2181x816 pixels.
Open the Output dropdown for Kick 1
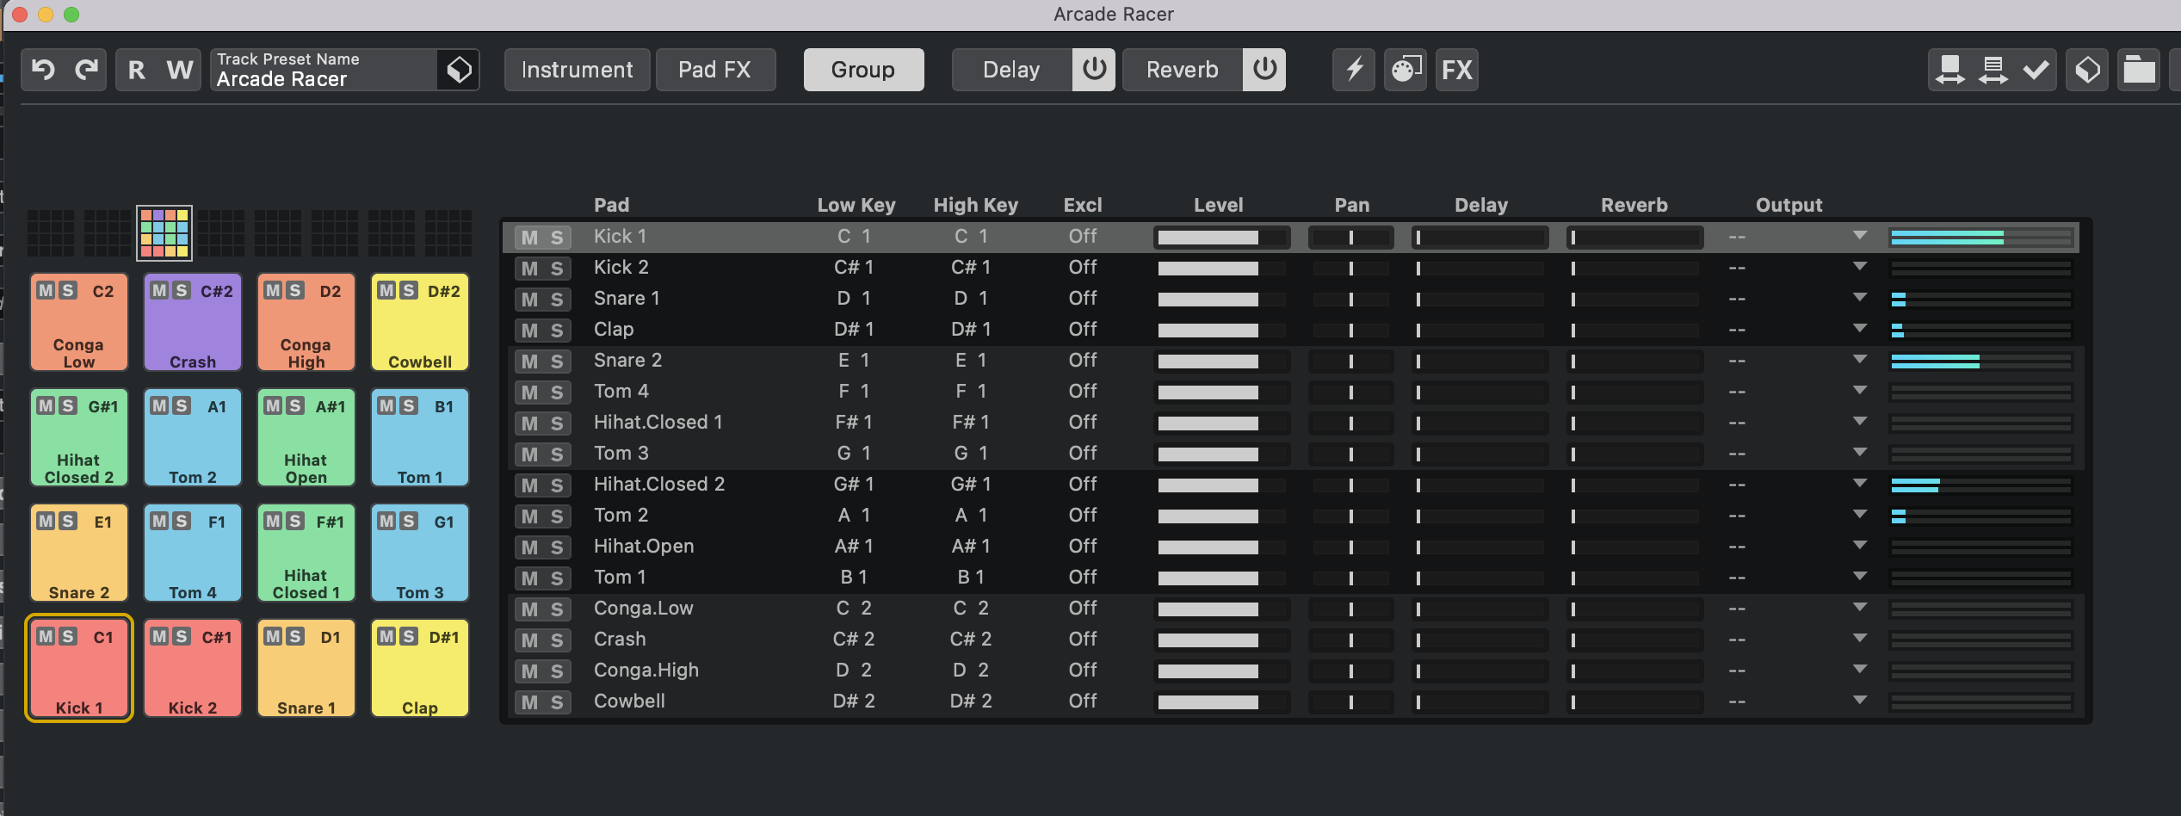[1860, 236]
